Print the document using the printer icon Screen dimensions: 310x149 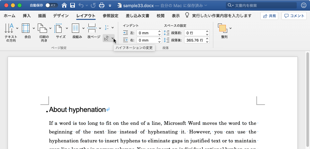click(x=102, y=5)
